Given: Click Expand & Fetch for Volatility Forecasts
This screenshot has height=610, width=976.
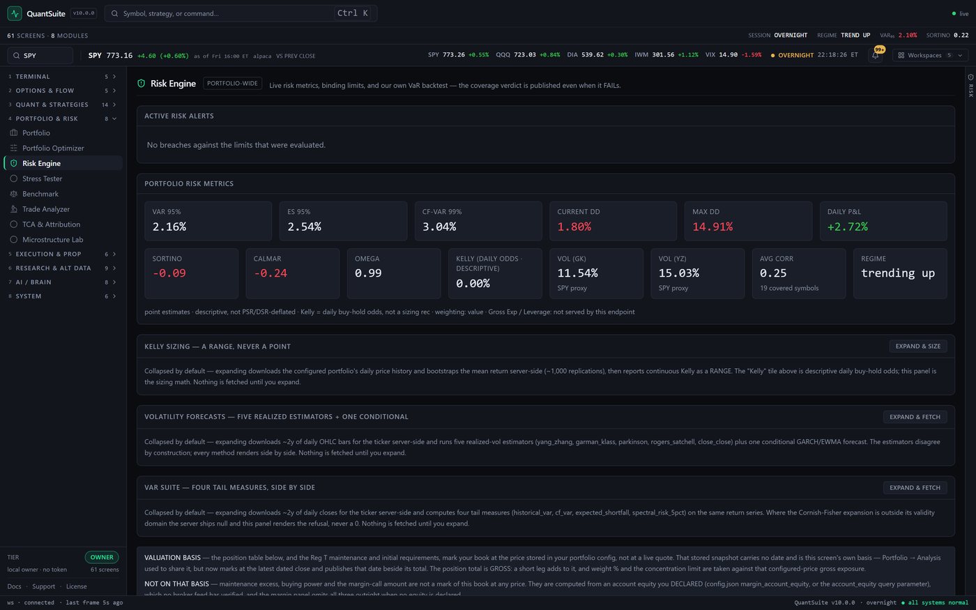Looking at the screenshot, I should click(915, 417).
